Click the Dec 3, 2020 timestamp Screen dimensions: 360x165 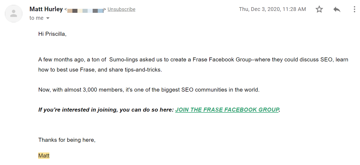point(272,9)
